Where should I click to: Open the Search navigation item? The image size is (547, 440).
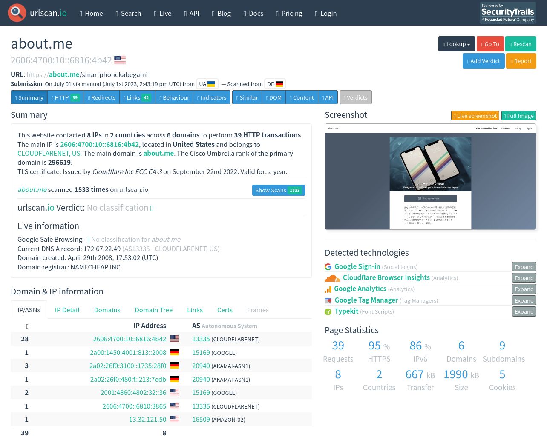[128, 13]
